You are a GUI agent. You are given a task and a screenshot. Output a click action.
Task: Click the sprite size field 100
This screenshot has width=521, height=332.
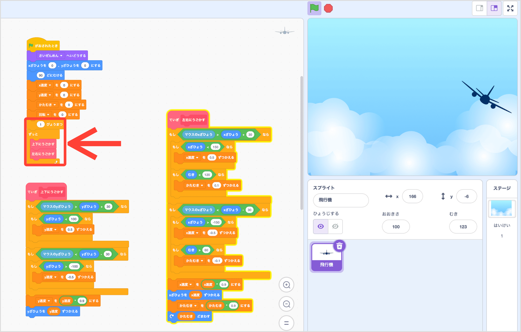[x=396, y=227]
